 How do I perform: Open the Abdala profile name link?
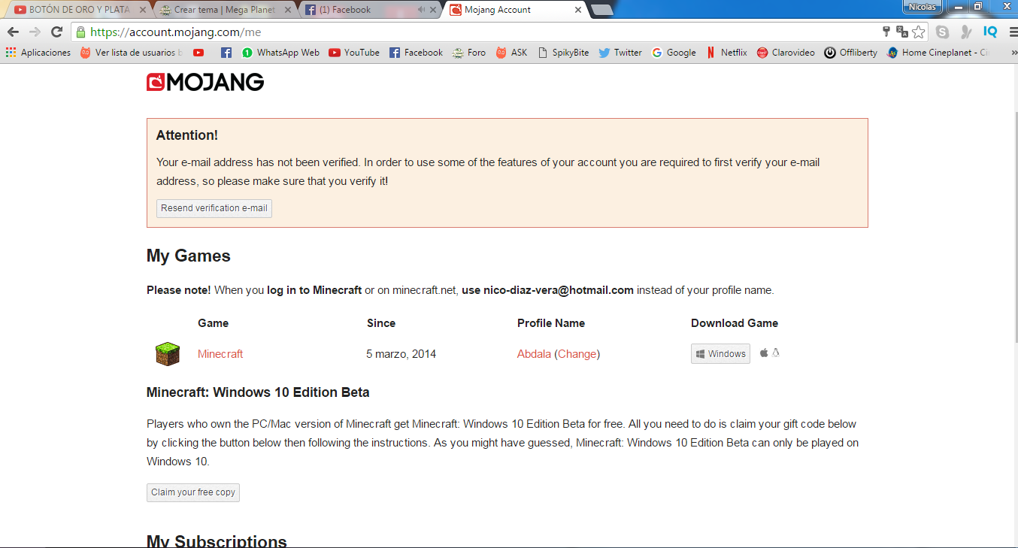click(x=534, y=354)
